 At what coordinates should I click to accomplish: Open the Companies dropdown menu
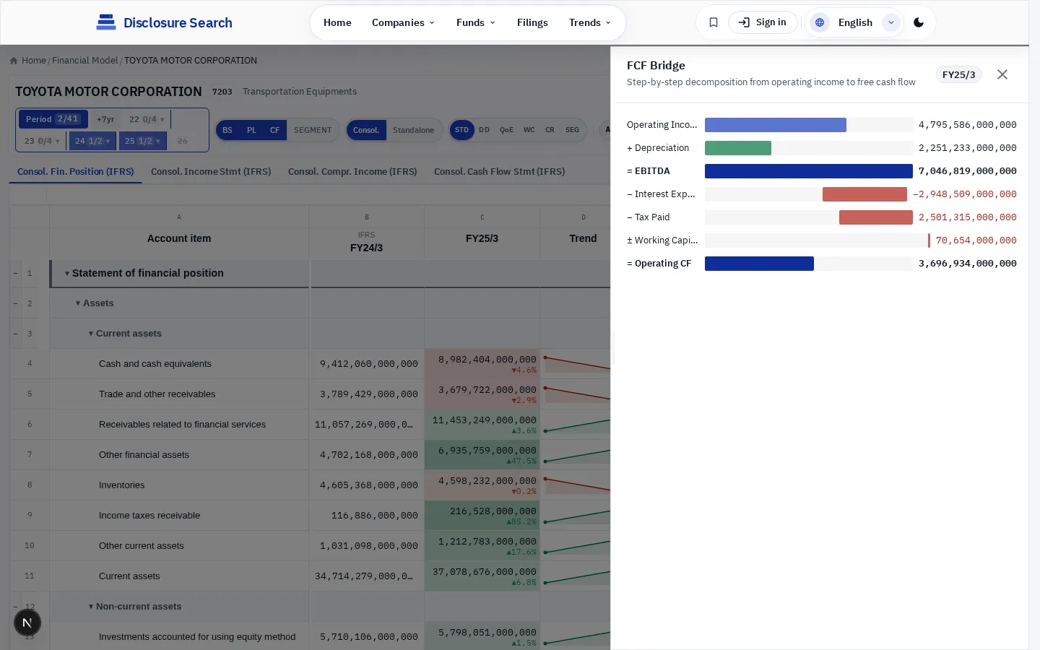pos(403,22)
